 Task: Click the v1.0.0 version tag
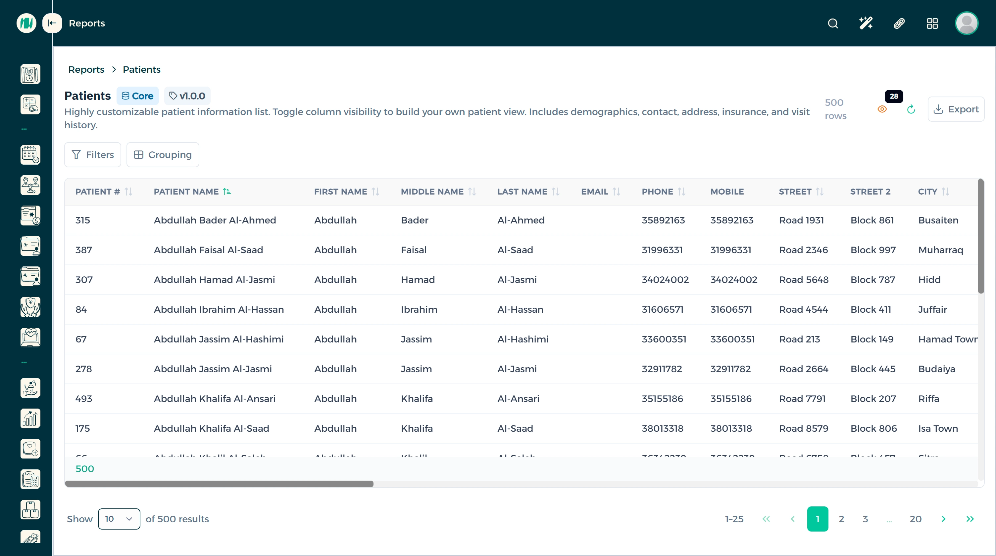click(187, 96)
